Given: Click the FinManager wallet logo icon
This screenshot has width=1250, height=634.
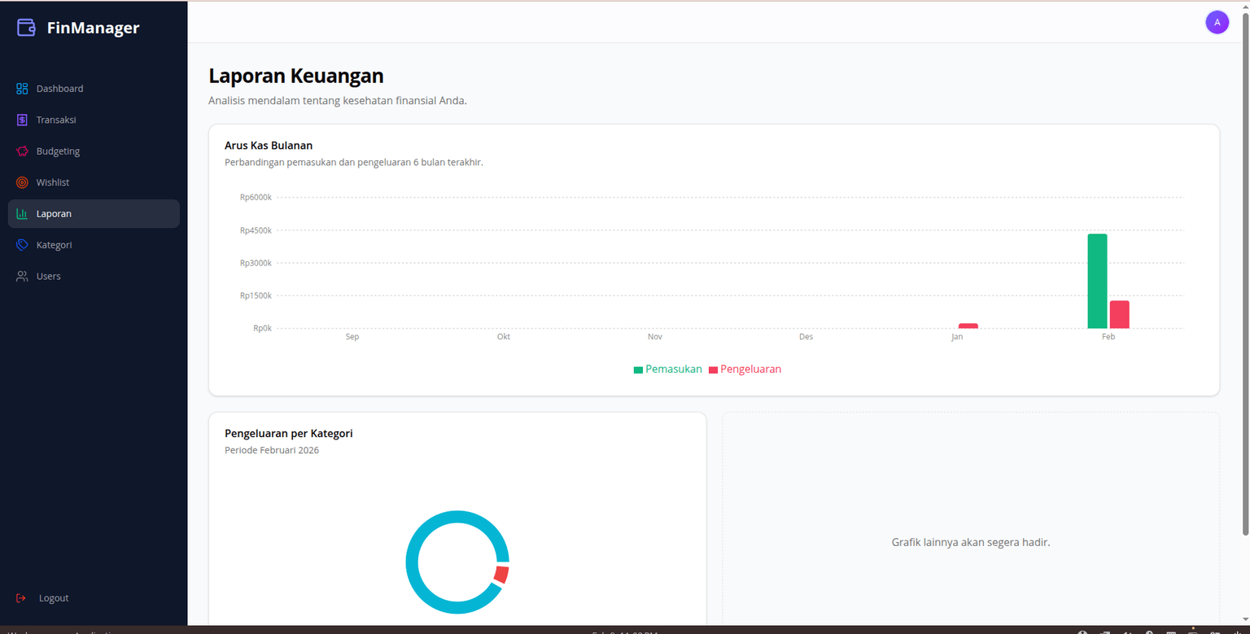Looking at the screenshot, I should (x=25, y=27).
